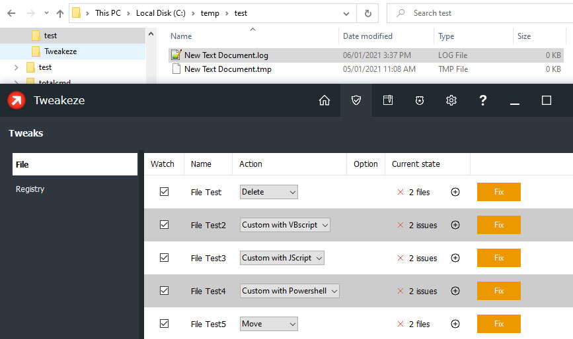The height and width of the screenshot is (339, 573).
Task: Open the Tweakeze home icon
Action: 324,100
